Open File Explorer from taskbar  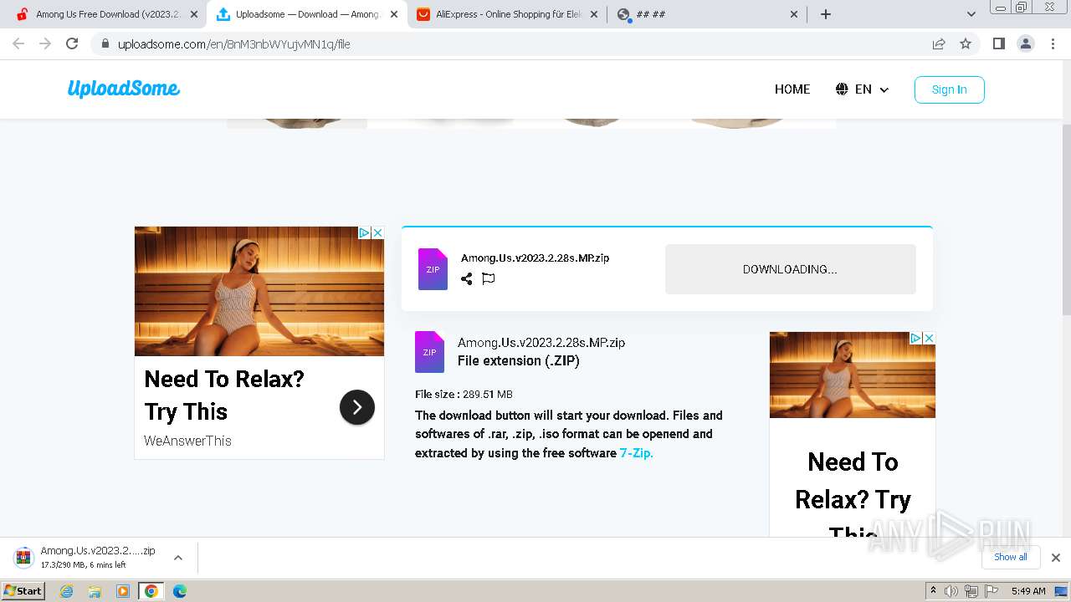[x=95, y=591]
